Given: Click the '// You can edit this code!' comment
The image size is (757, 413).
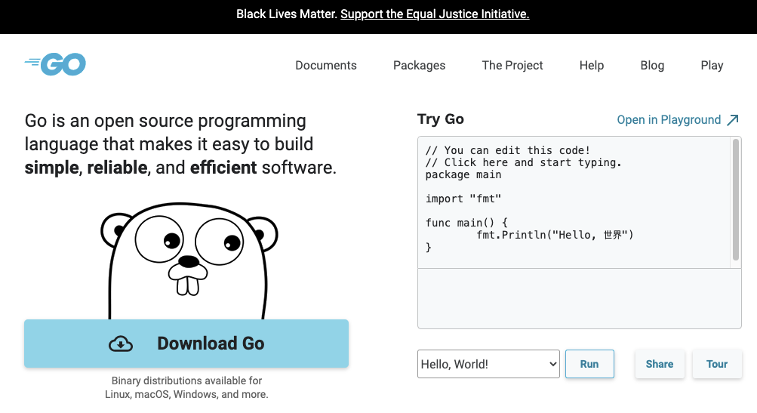Looking at the screenshot, I should (507, 150).
